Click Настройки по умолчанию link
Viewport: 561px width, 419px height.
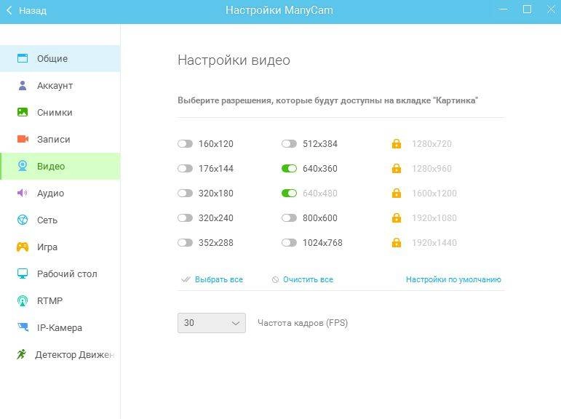(453, 279)
